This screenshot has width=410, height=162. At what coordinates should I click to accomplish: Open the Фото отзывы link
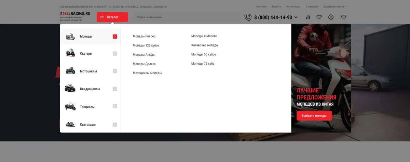(293, 6)
